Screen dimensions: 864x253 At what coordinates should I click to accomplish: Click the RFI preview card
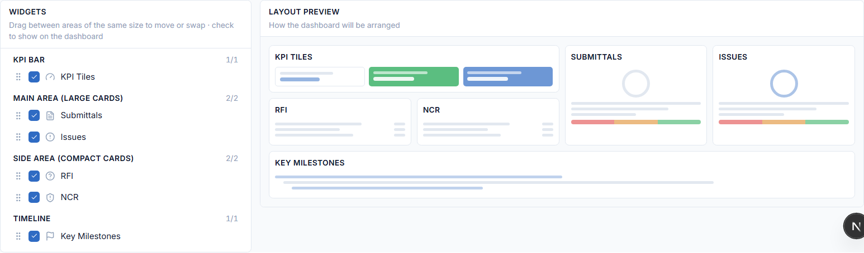pyautogui.click(x=340, y=122)
